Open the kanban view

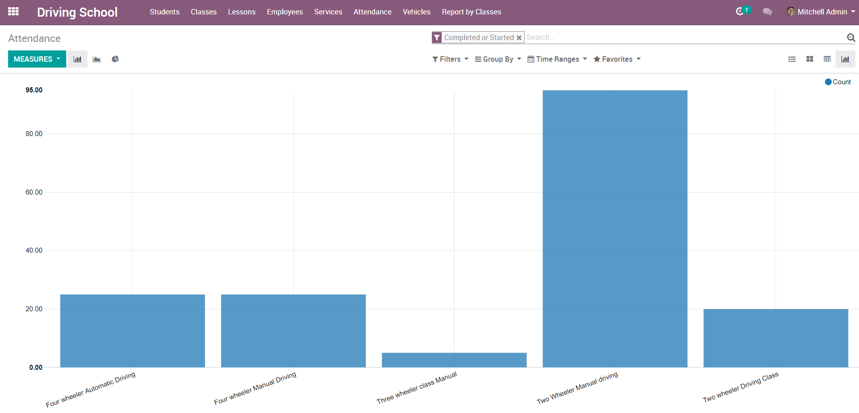coord(809,59)
